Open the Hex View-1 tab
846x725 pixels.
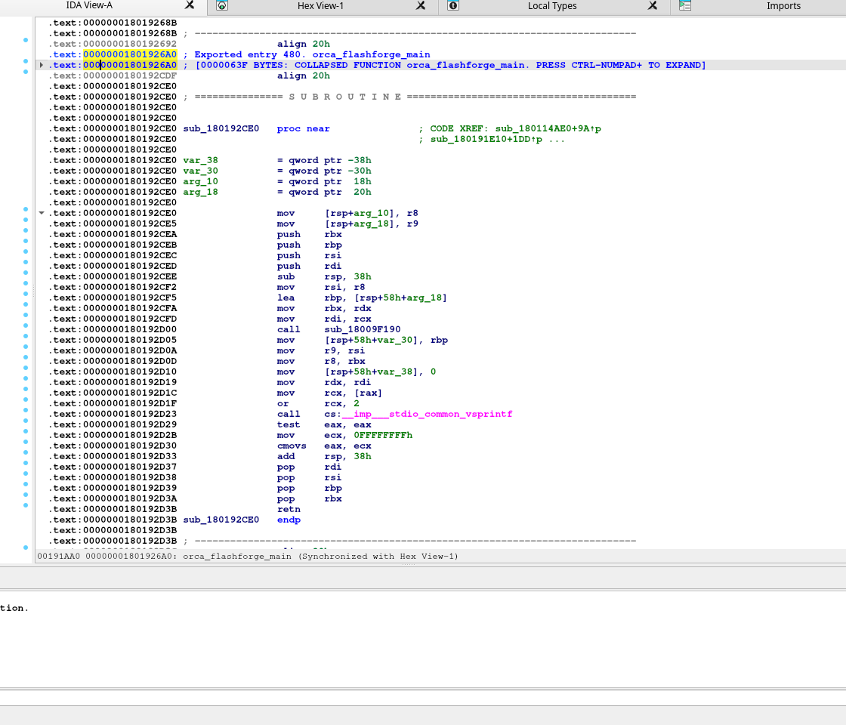[x=320, y=6]
